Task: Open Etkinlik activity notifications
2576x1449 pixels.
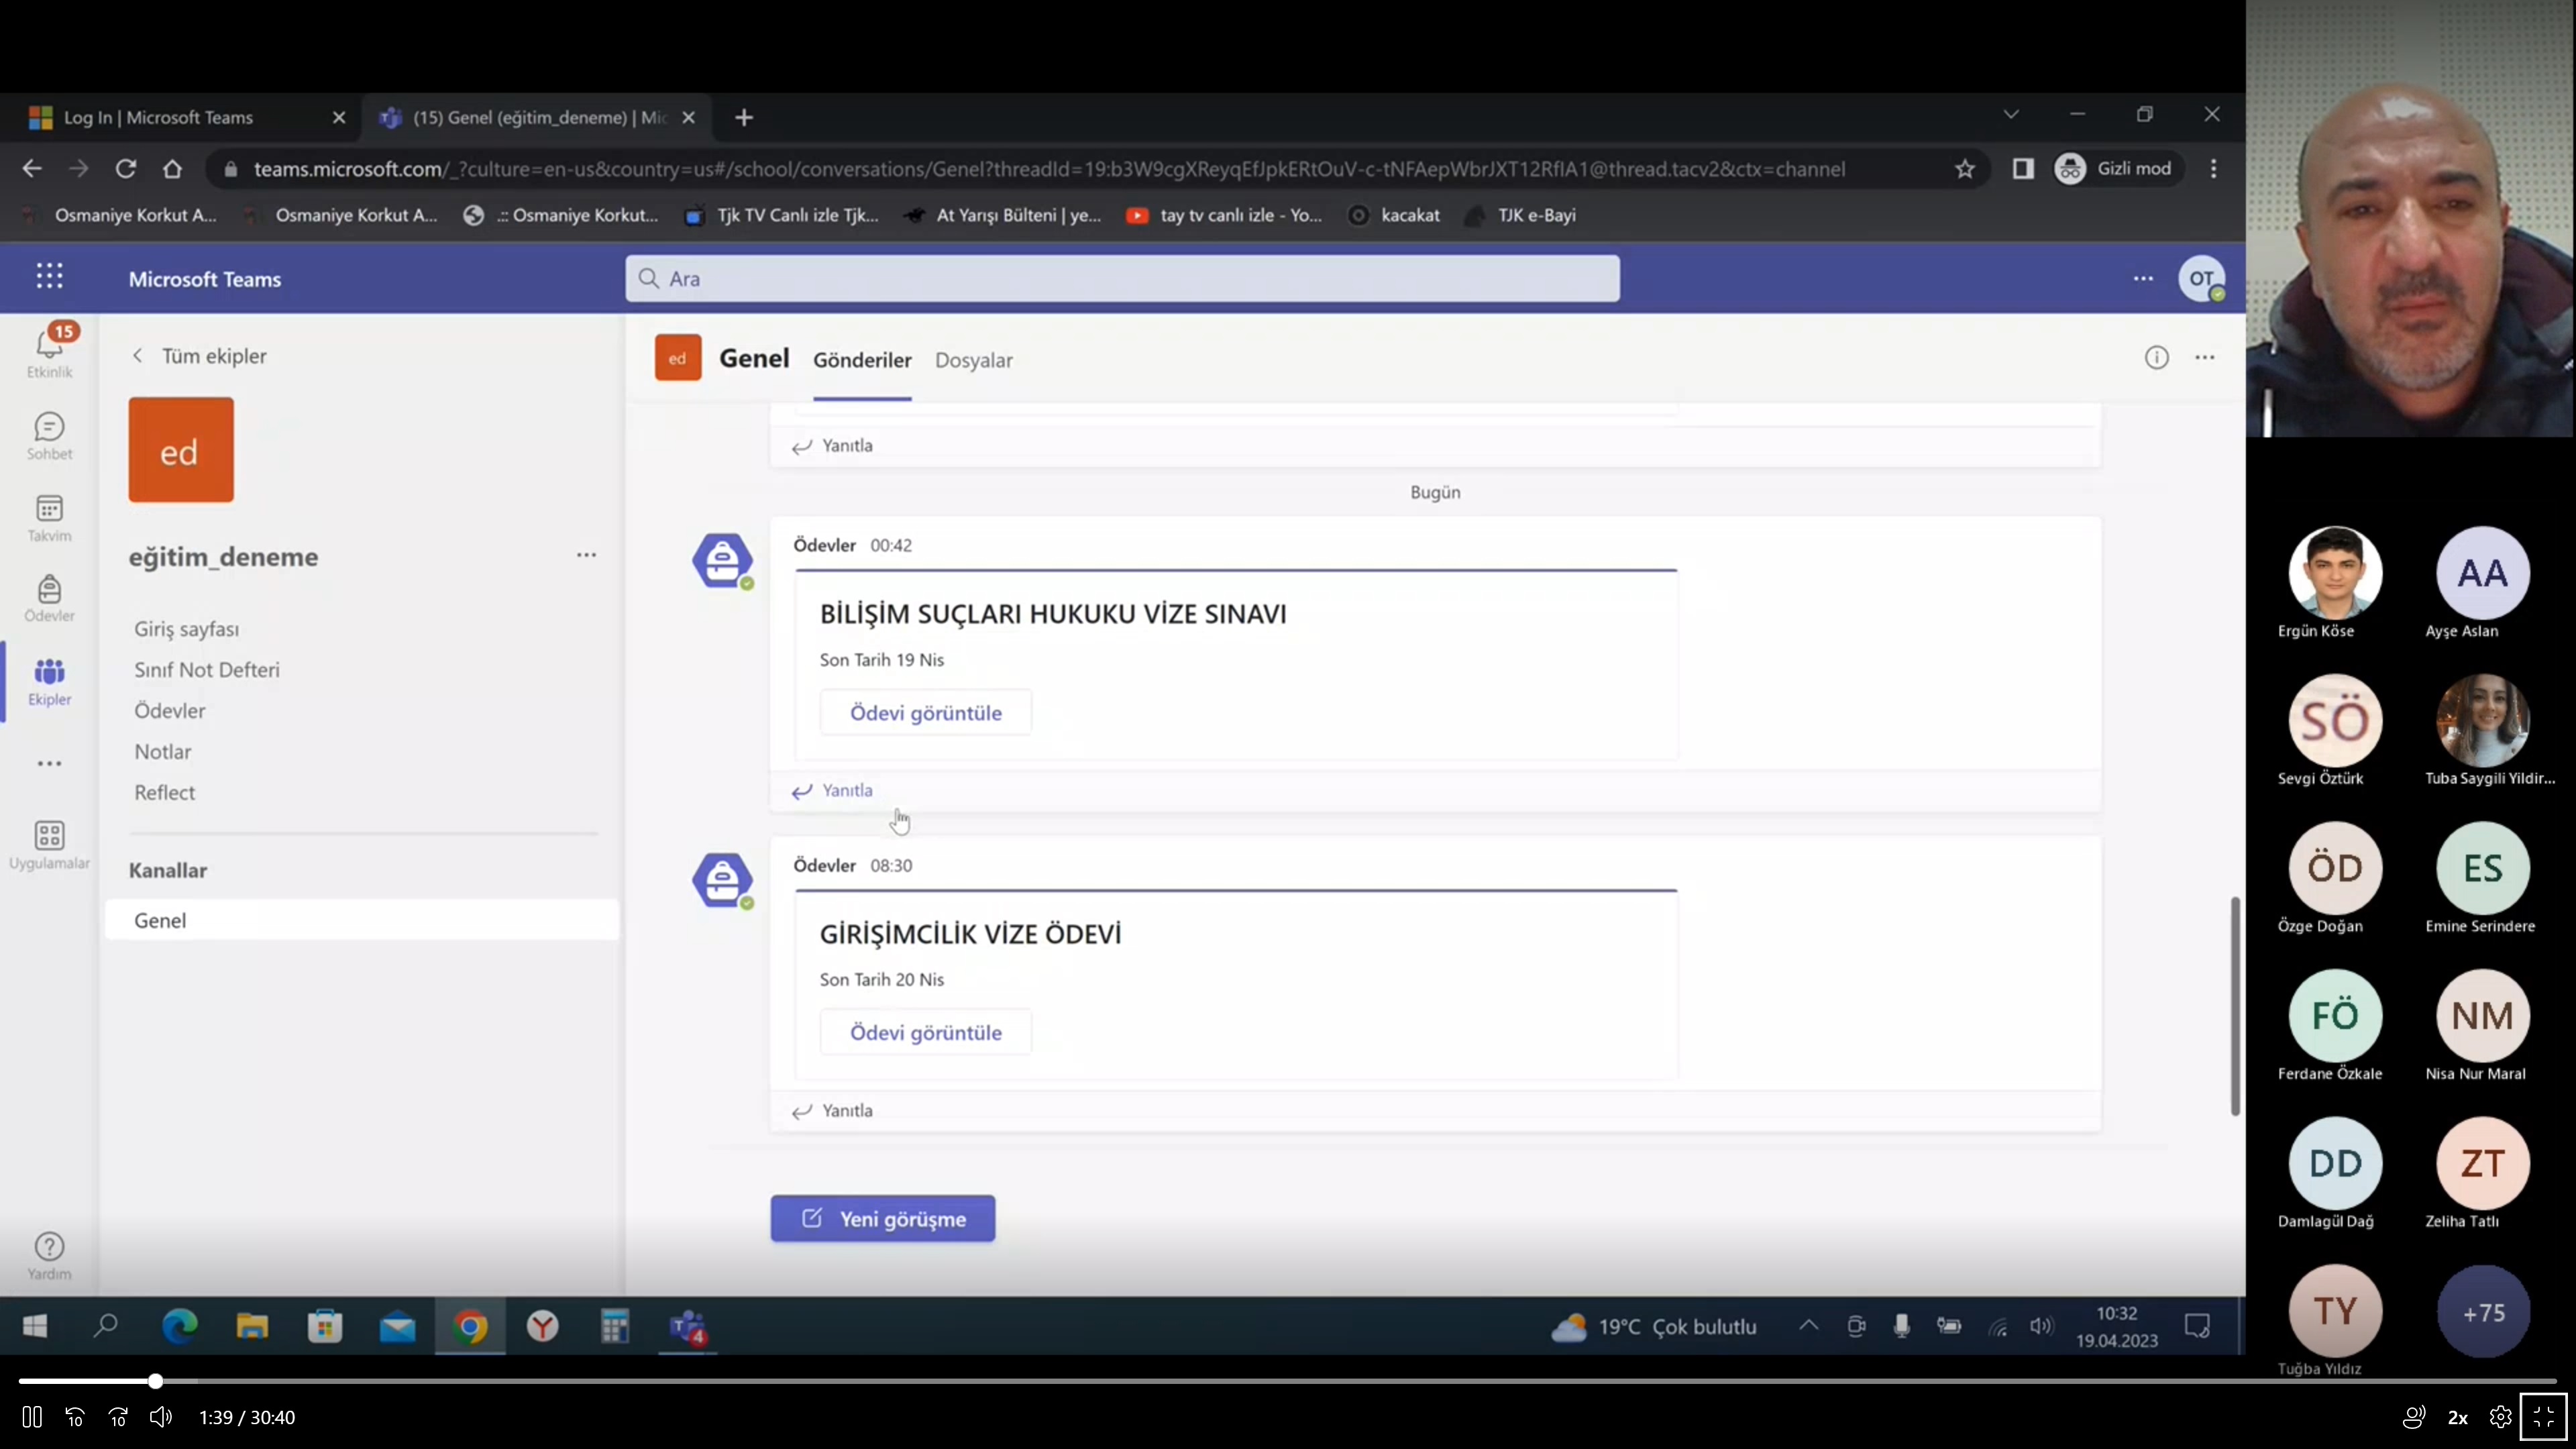Action: [x=49, y=351]
